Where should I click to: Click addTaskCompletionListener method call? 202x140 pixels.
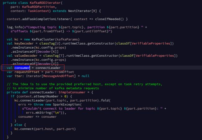pyautogui.click(x=46, y=19)
